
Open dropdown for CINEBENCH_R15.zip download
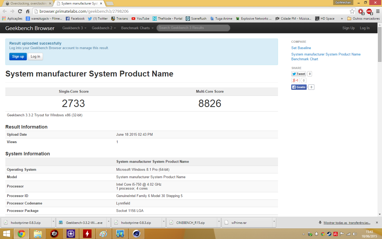coord(219,223)
